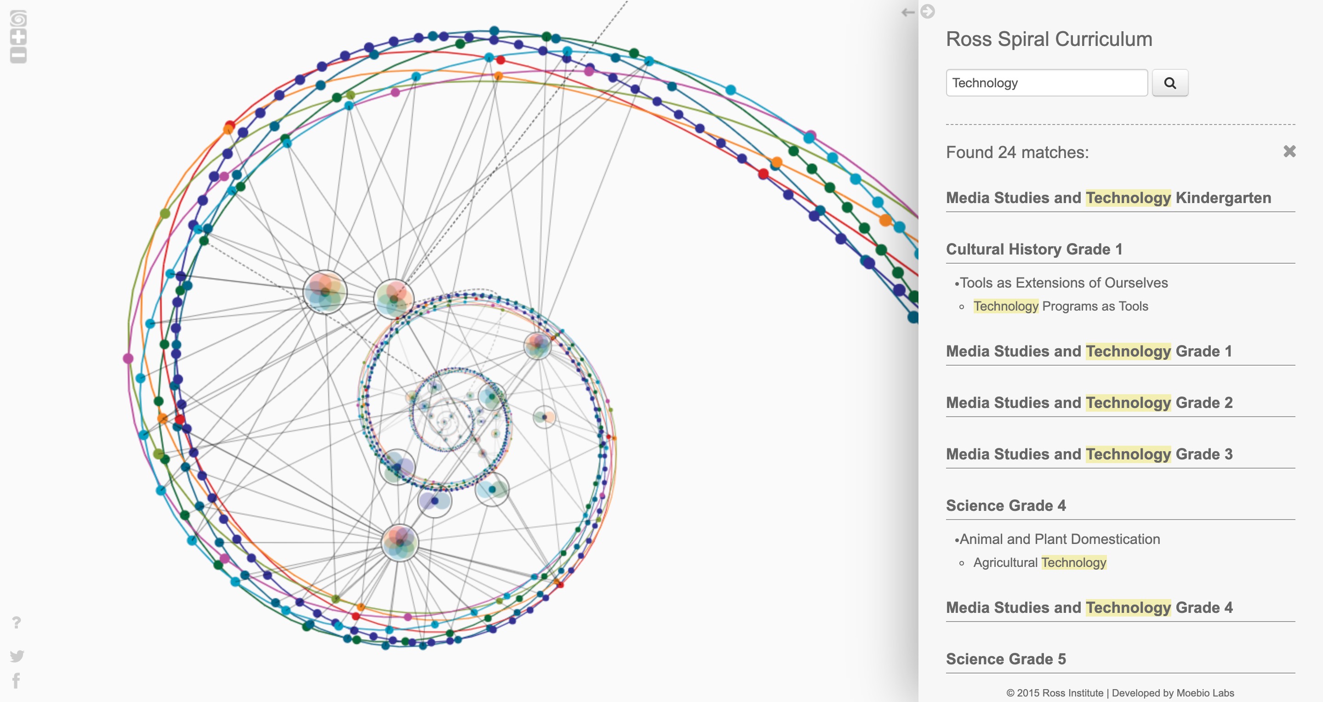Open Science Grade 5 result

(1006, 659)
